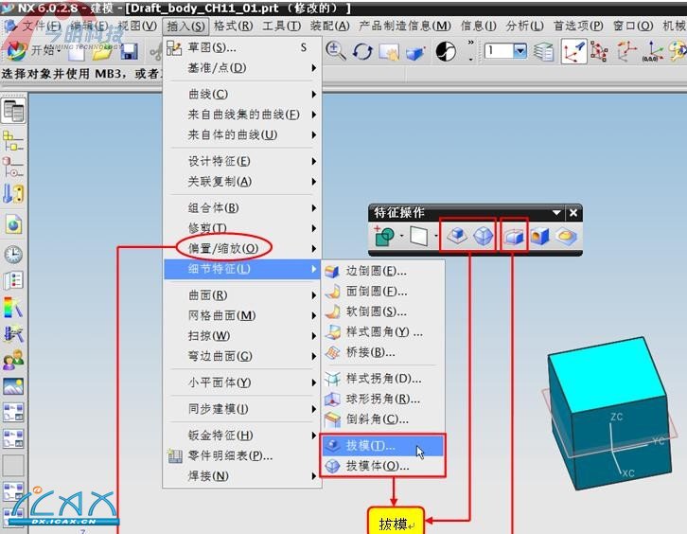Open the Part Navigator sidebar tab
The image size is (687, 534).
click(13, 167)
